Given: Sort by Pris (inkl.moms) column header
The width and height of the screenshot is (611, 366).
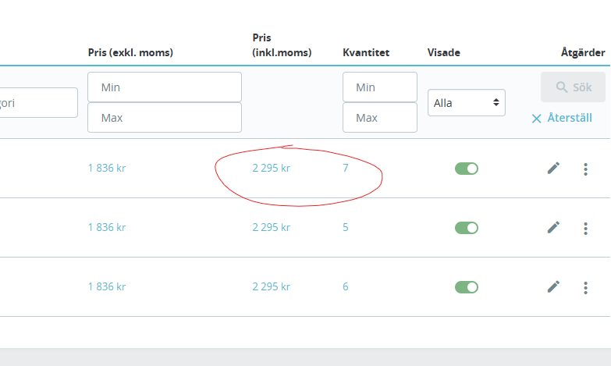Looking at the screenshot, I should (282, 45).
